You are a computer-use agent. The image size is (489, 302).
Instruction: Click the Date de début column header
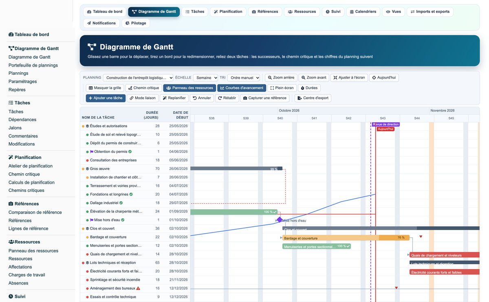click(x=180, y=115)
